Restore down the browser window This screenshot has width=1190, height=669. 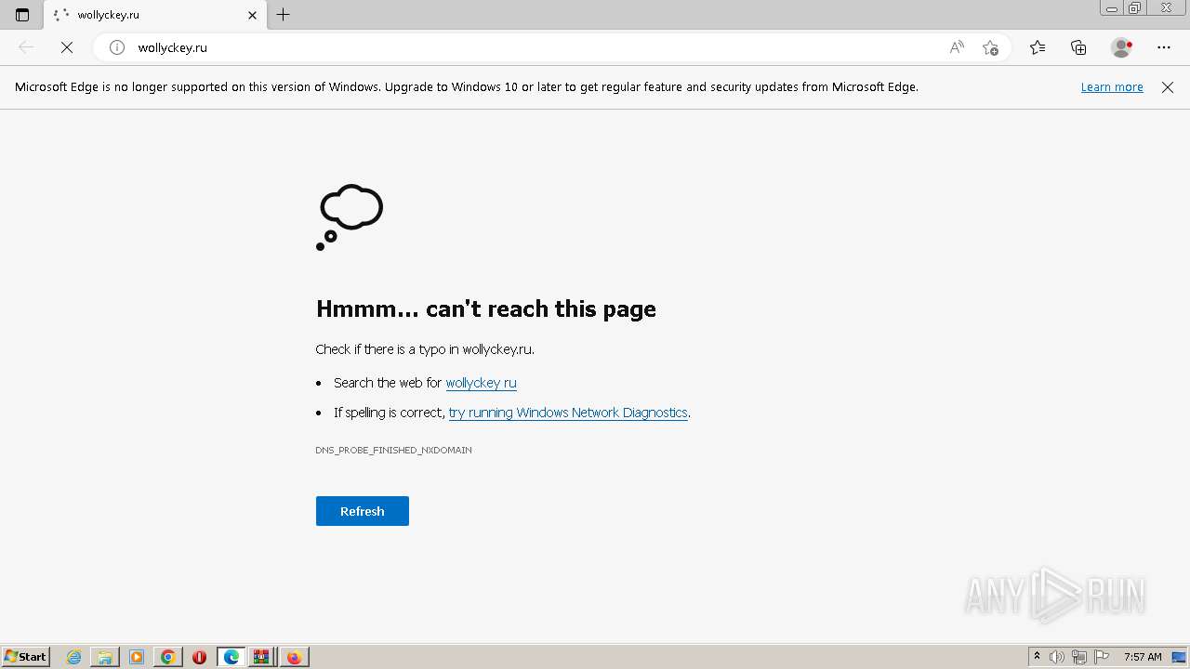pyautogui.click(x=1135, y=7)
